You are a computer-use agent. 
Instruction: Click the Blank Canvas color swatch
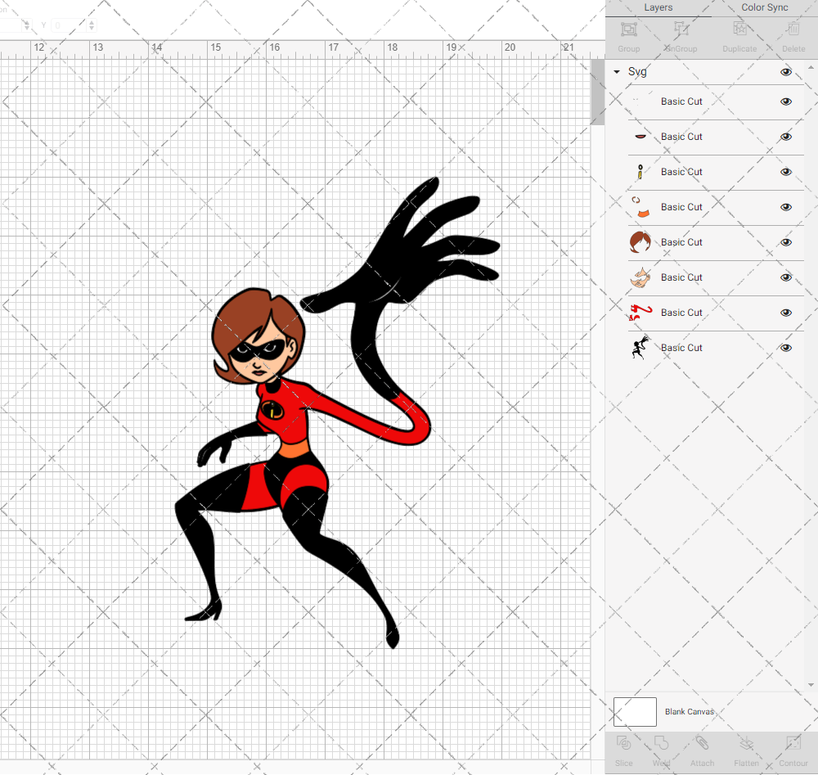pyautogui.click(x=635, y=712)
